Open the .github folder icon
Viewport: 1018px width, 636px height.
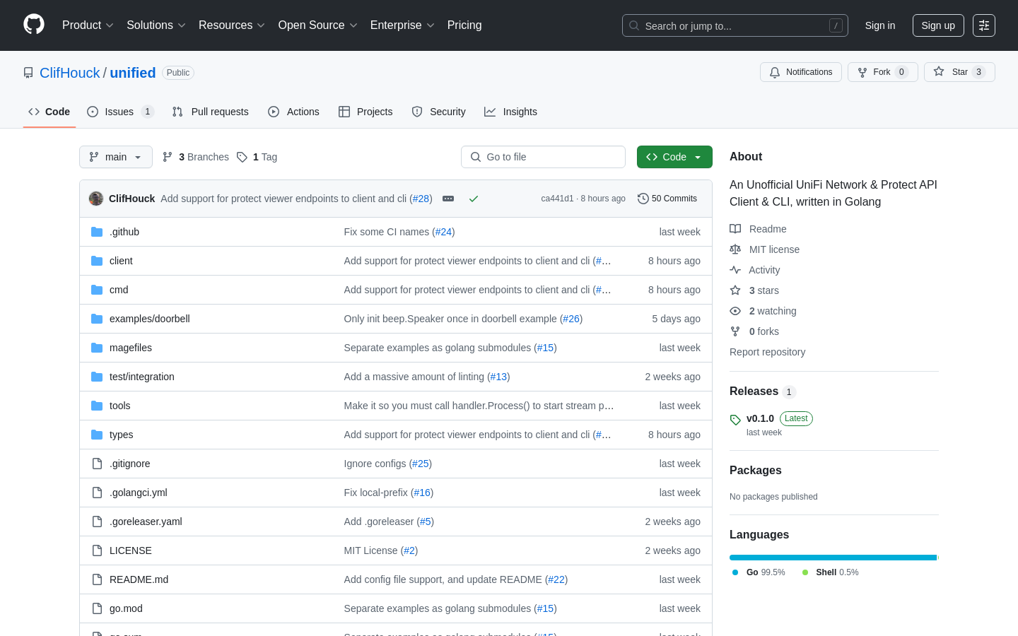[x=97, y=232]
